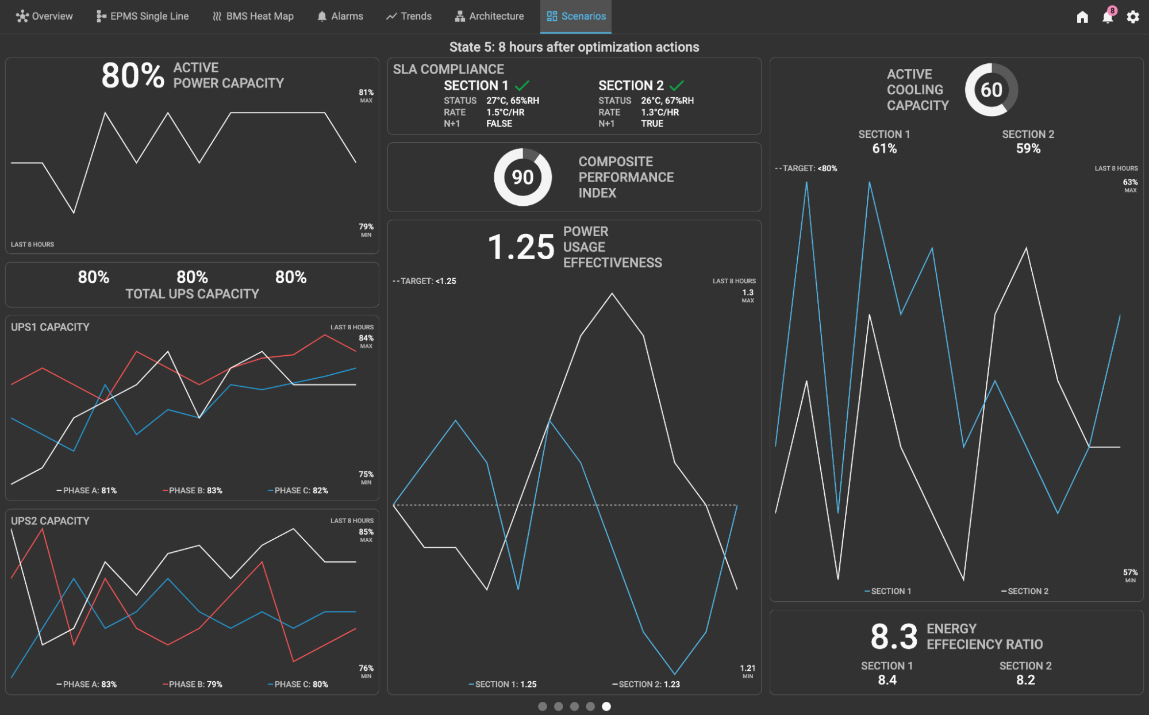Click the 8.3 Energy Efficiency Ratio value

[894, 637]
